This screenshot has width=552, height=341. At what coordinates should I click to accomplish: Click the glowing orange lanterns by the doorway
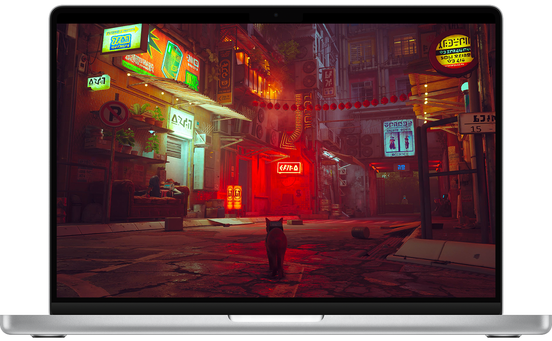[234, 197]
